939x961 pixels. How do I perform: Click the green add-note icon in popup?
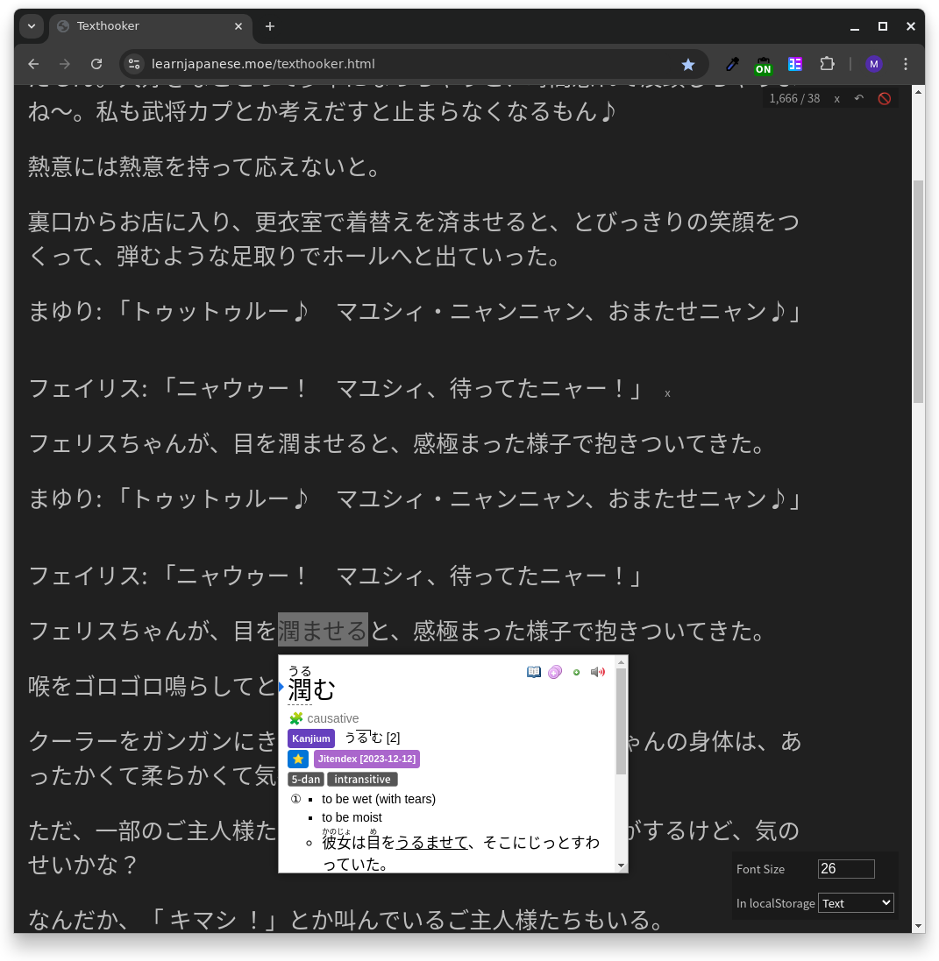577,672
